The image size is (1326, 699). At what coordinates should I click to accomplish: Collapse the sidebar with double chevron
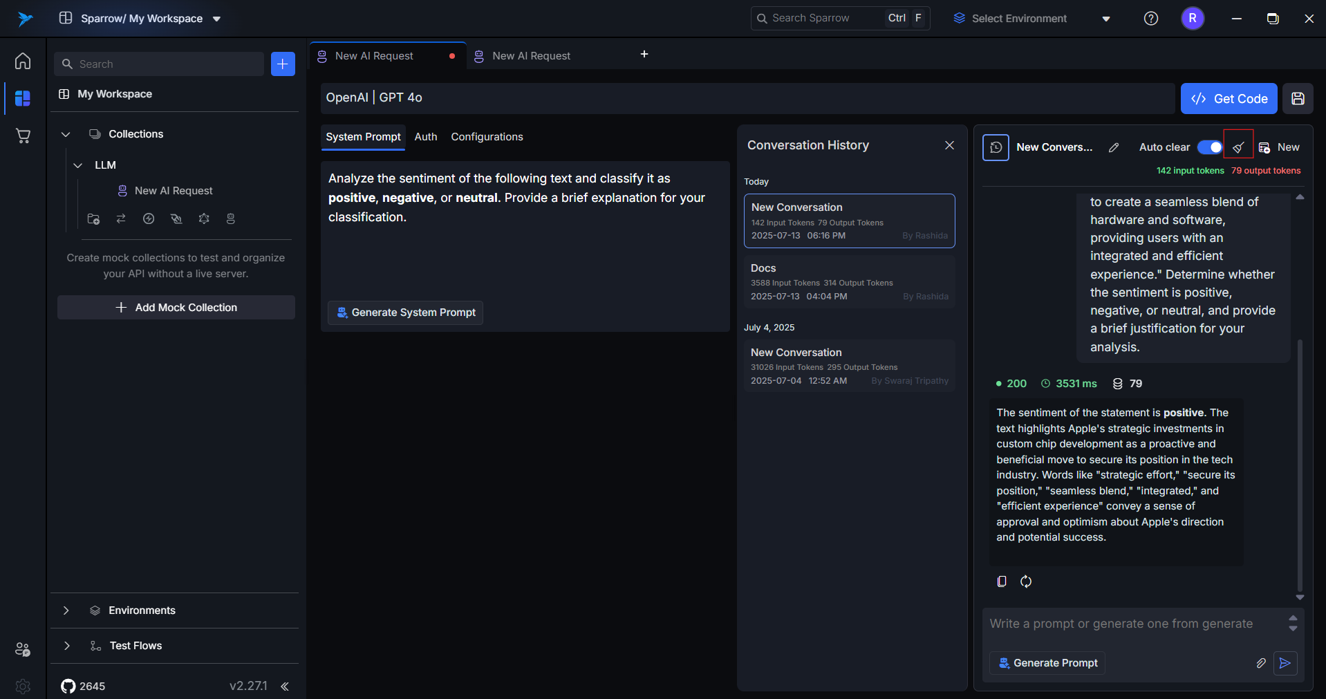tap(285, 686)
